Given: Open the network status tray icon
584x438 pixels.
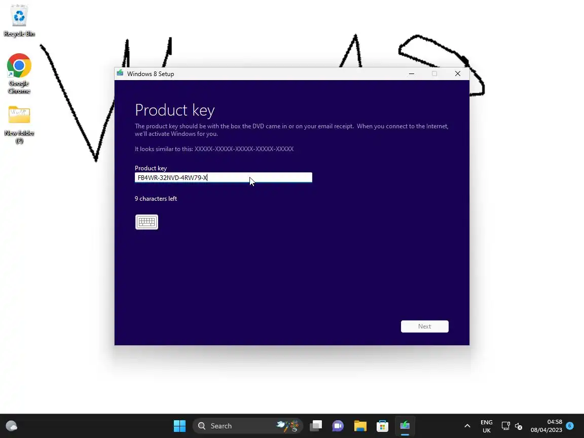Looking at the screenshot, I should (505, 426).
